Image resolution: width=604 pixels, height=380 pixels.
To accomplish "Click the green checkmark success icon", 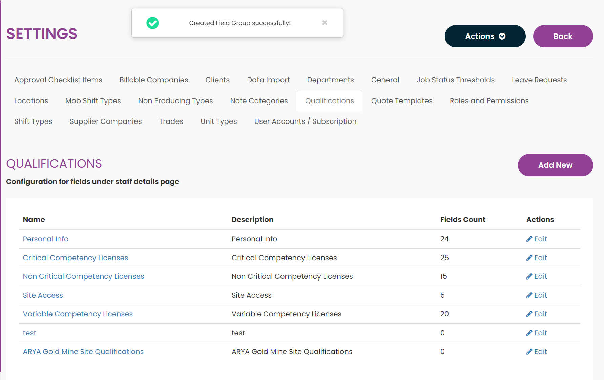I will pos(152,23).
